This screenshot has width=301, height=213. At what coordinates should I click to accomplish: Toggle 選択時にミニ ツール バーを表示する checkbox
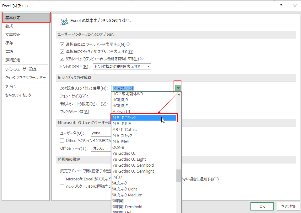62,44
